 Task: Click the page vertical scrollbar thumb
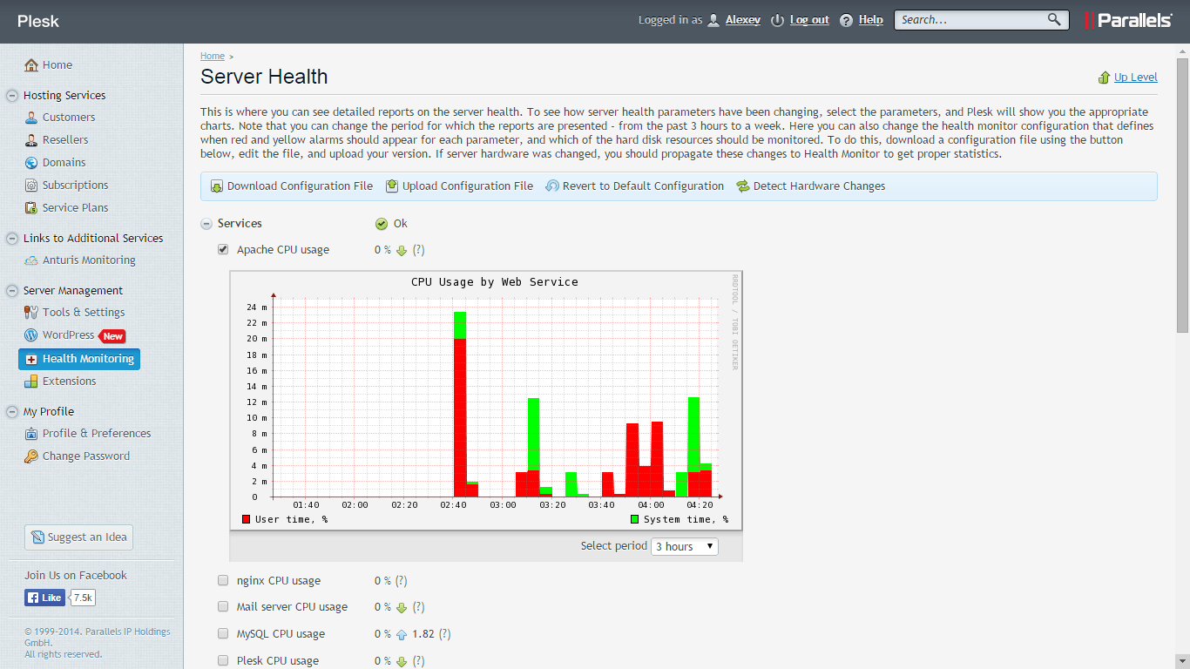[1182, 192]
